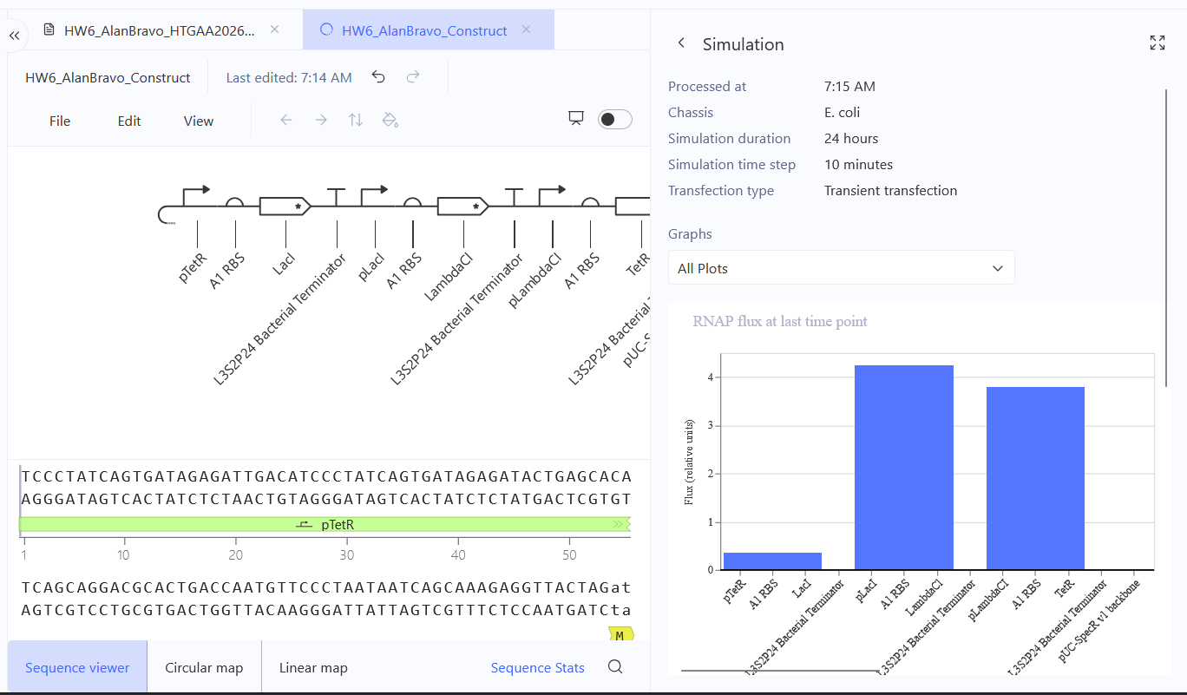1187x695 pixels.
Task: Switch to the Linear map tab
Action: [x=313, y=667]
